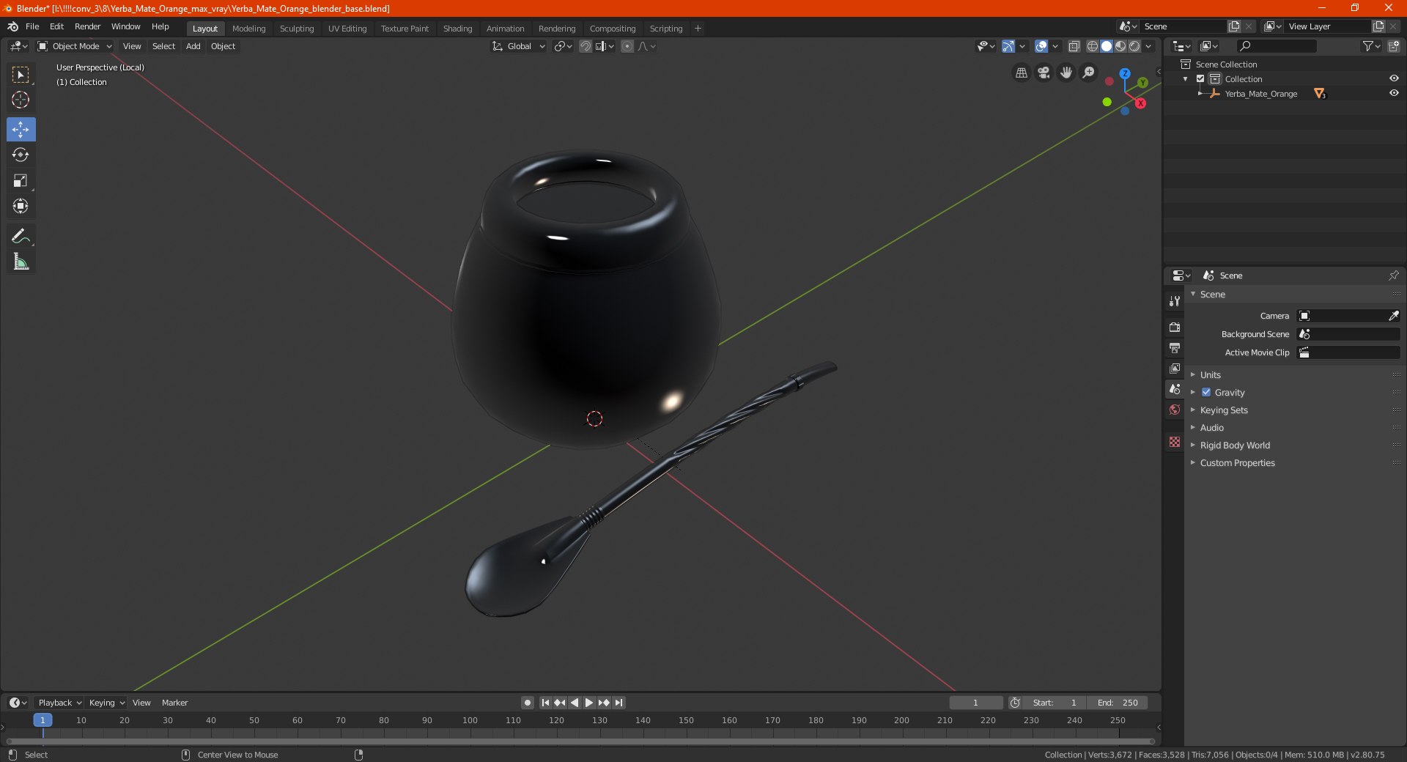1407x762 pixels.
Task: Activate the Move tool
Action: [21, 130]
